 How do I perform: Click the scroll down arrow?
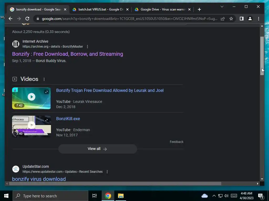pyautogui.click(x=262, y=179)
